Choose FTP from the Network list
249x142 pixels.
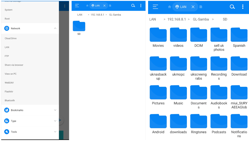tap(7, 56)
